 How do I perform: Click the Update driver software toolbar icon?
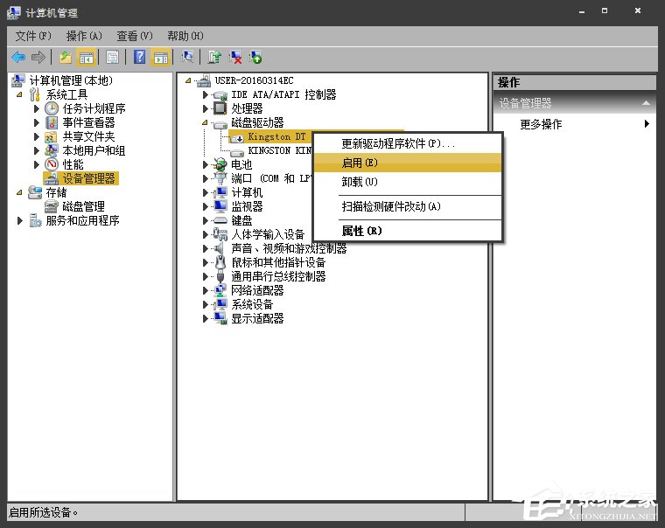(214, 57)
